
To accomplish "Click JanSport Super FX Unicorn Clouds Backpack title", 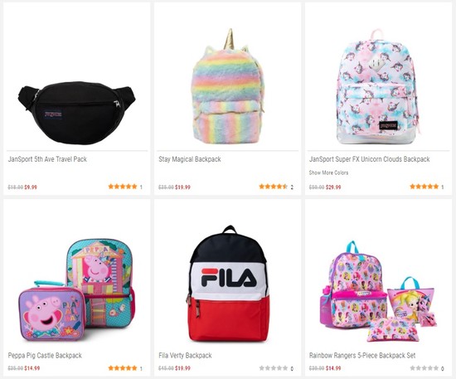I will 369,159.
